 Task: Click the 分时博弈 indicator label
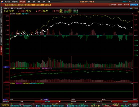point(13,83)
